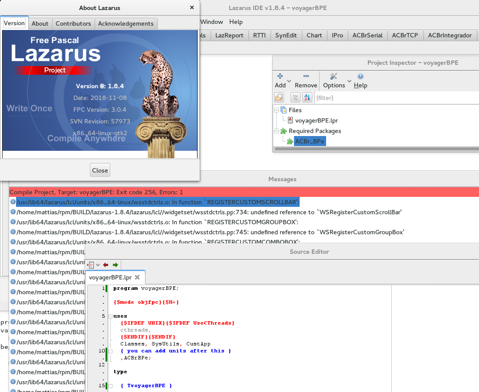Select the ACBrSerial component tab
The image size is (479, 392).
click(367, 35)
